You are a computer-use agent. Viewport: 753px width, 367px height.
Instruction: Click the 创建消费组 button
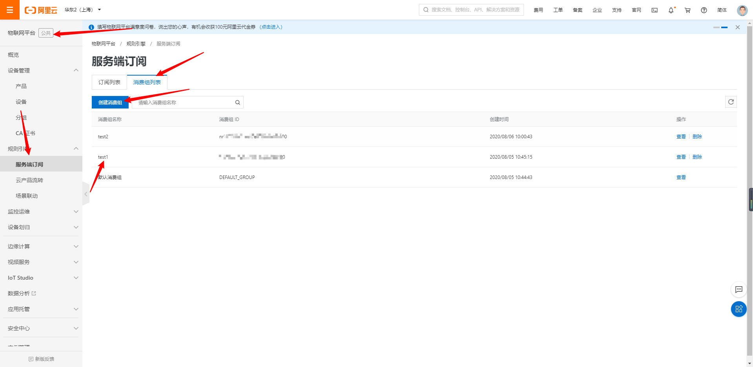tap(110, 102)
